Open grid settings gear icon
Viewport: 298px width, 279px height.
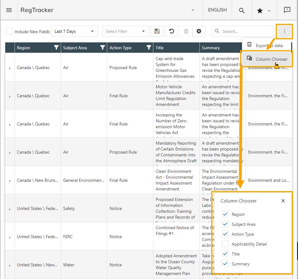click(x=199, y=31)
